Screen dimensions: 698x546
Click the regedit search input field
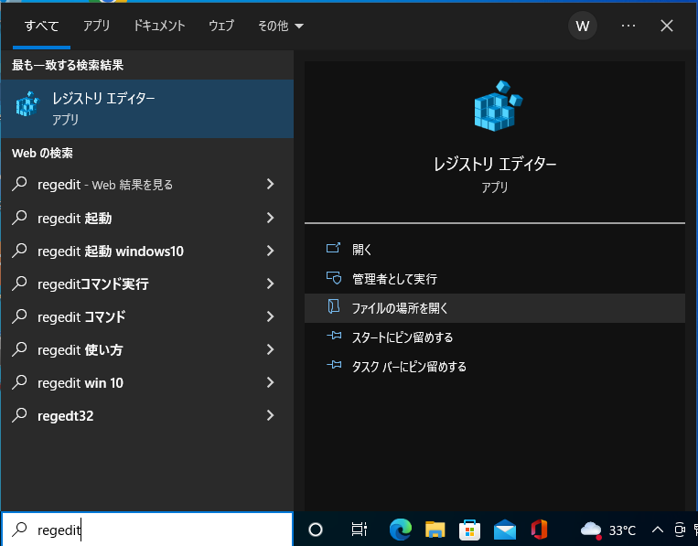(x=147, y=530)
